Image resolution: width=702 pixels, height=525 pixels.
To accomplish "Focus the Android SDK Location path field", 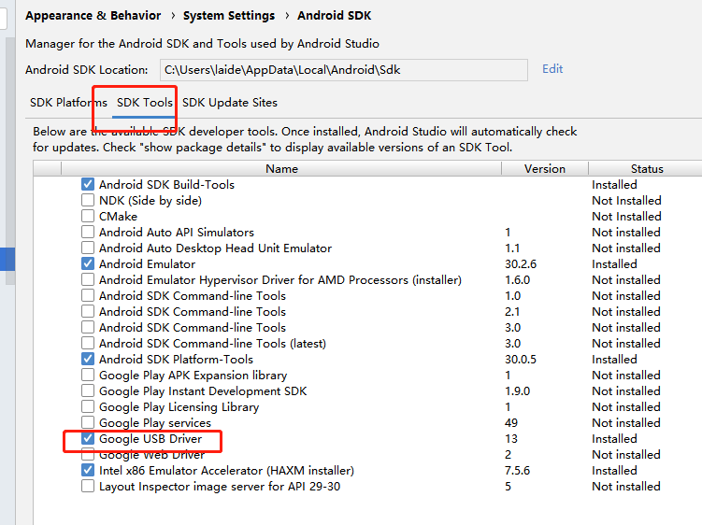I will tap(344, 70).
